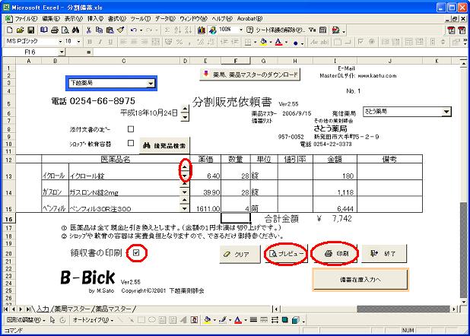Image resolution: width=470 pixels, height=336 pixels.
Task: Toggle Bold formatting in the toolbar
Action: 88,41
